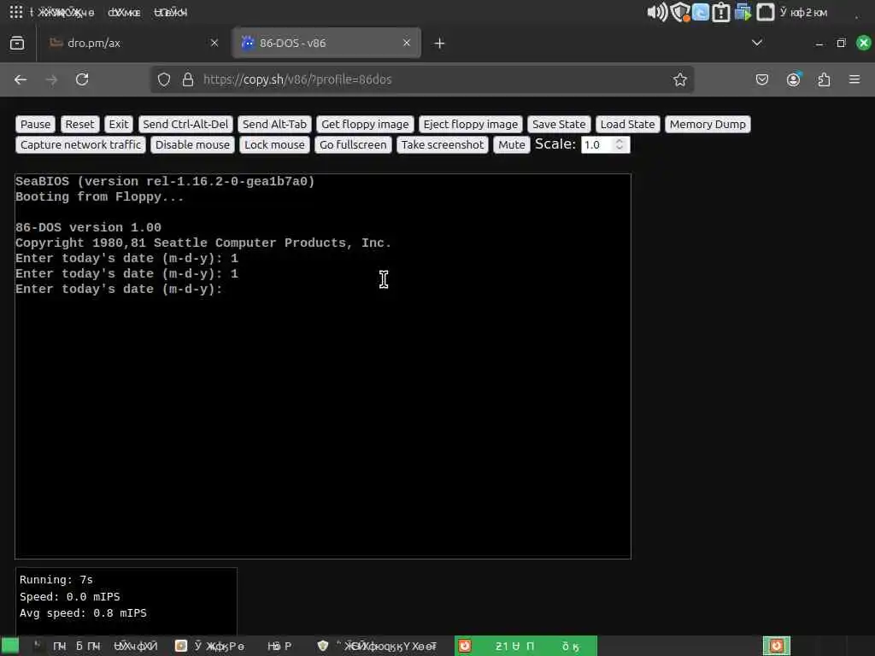Click Save State button

coord(559,124)
